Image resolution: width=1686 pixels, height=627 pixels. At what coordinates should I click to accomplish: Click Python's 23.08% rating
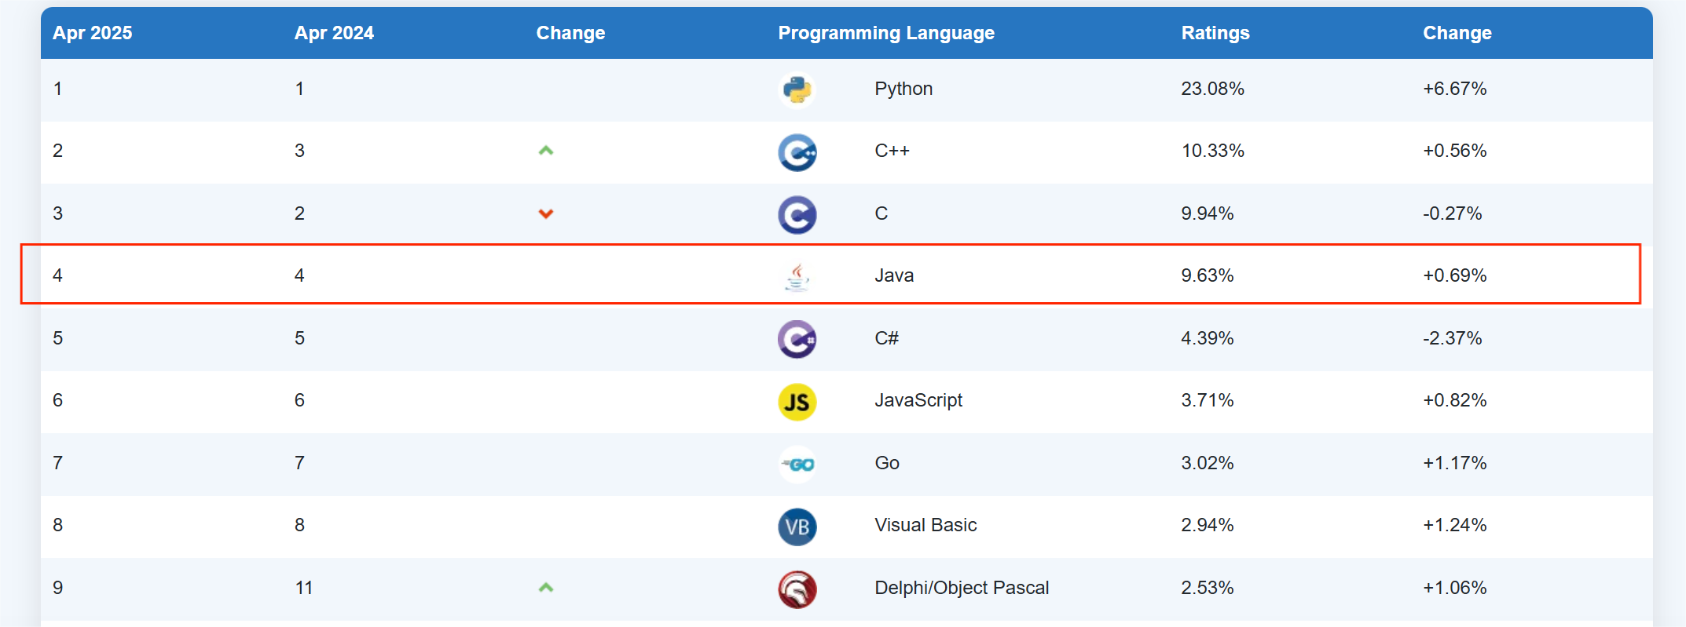(x=1212, y=89)
